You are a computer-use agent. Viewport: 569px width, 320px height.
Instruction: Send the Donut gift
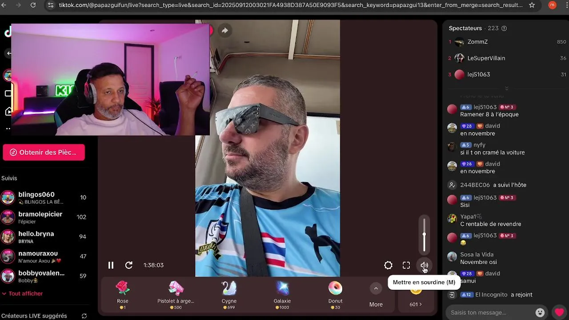pyautogui.click(x=335, y=295)
